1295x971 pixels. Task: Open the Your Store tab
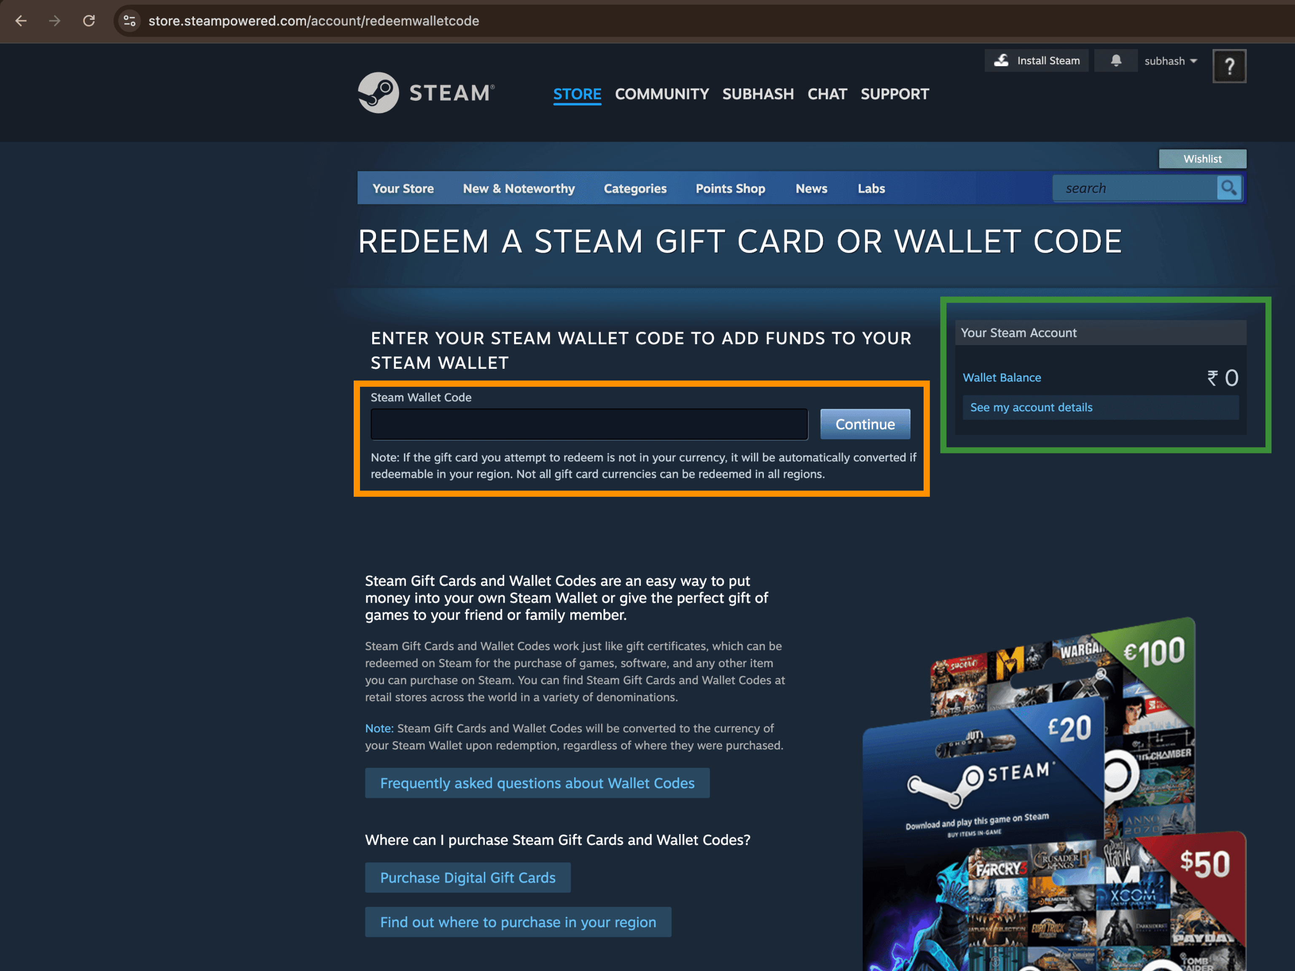[x=403, y=188]
